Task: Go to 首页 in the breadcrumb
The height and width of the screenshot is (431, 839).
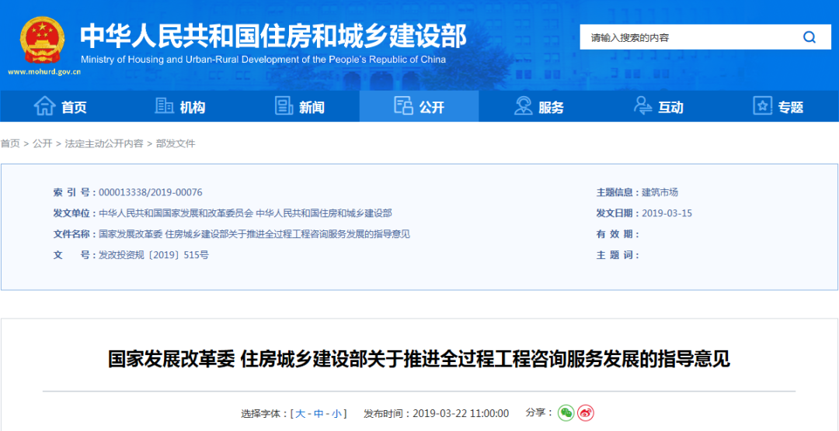Action: point(9,143)
